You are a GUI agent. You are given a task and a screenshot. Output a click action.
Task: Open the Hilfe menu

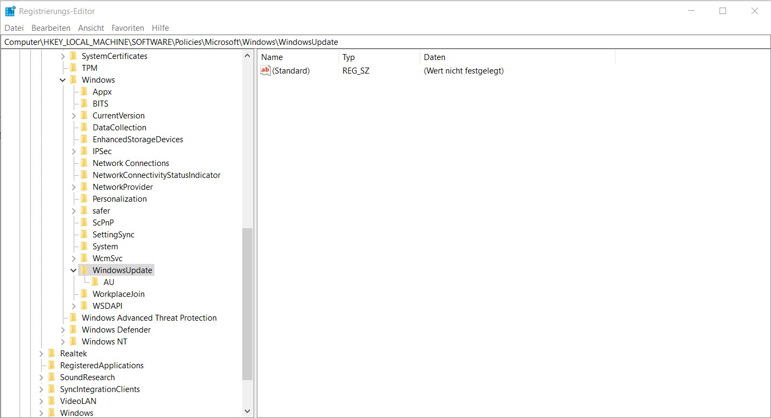[160, 28]
